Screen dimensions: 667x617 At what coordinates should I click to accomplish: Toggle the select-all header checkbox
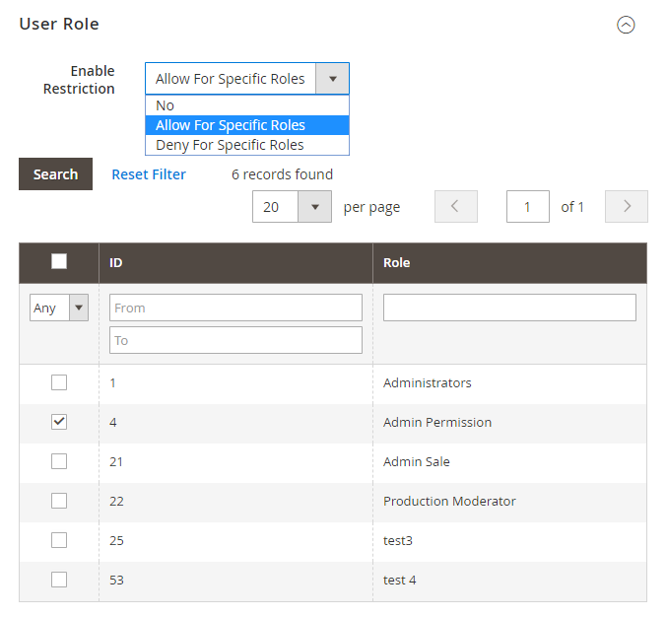[x=59, y=261]
